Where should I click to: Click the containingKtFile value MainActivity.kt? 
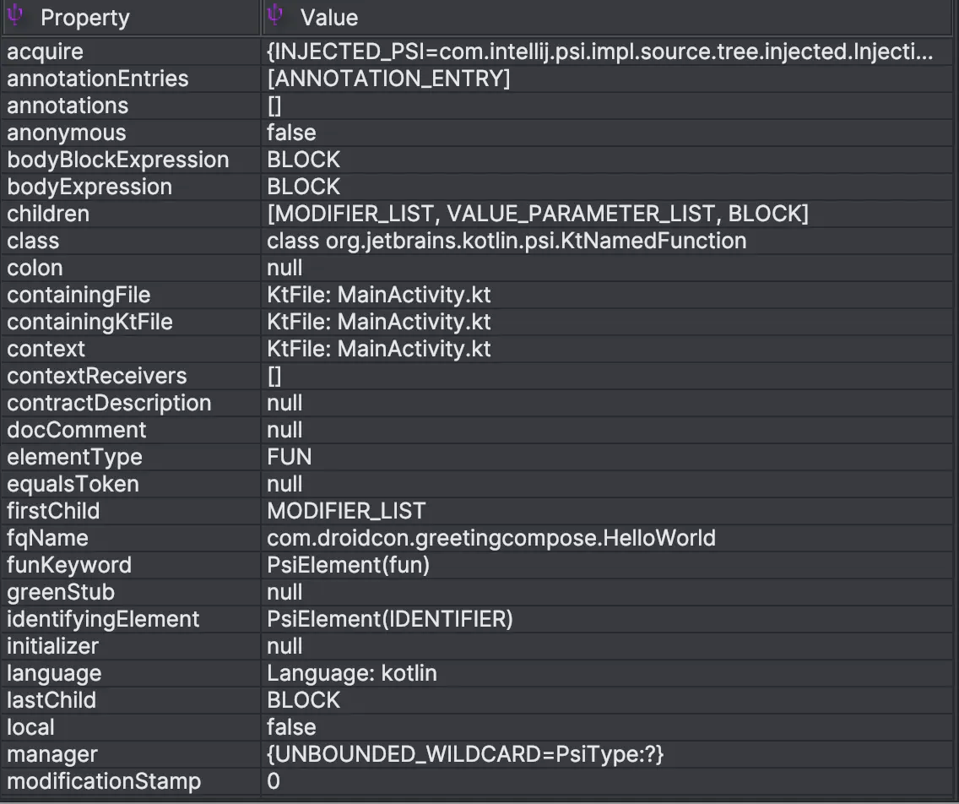pyautogui.click(x=379, y=322)
